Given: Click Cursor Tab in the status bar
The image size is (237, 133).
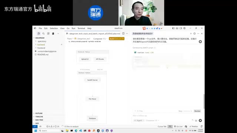Looking at the screenshot, I should (162, 126).
